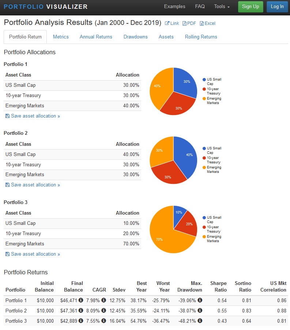This screenshot has height=330, width=290.
Task: Switch to the Metrics tab
Action: 61,37
